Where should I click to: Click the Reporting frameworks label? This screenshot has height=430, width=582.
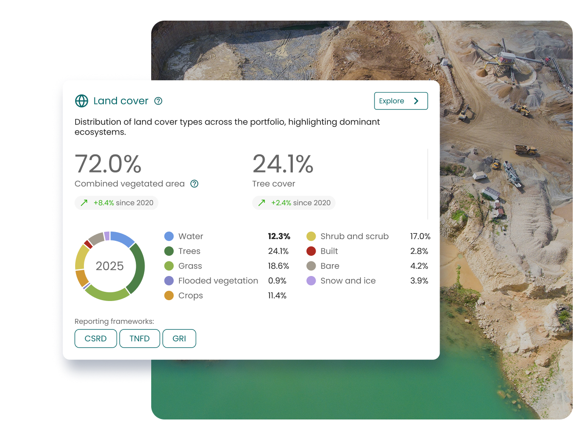(114, 322)
